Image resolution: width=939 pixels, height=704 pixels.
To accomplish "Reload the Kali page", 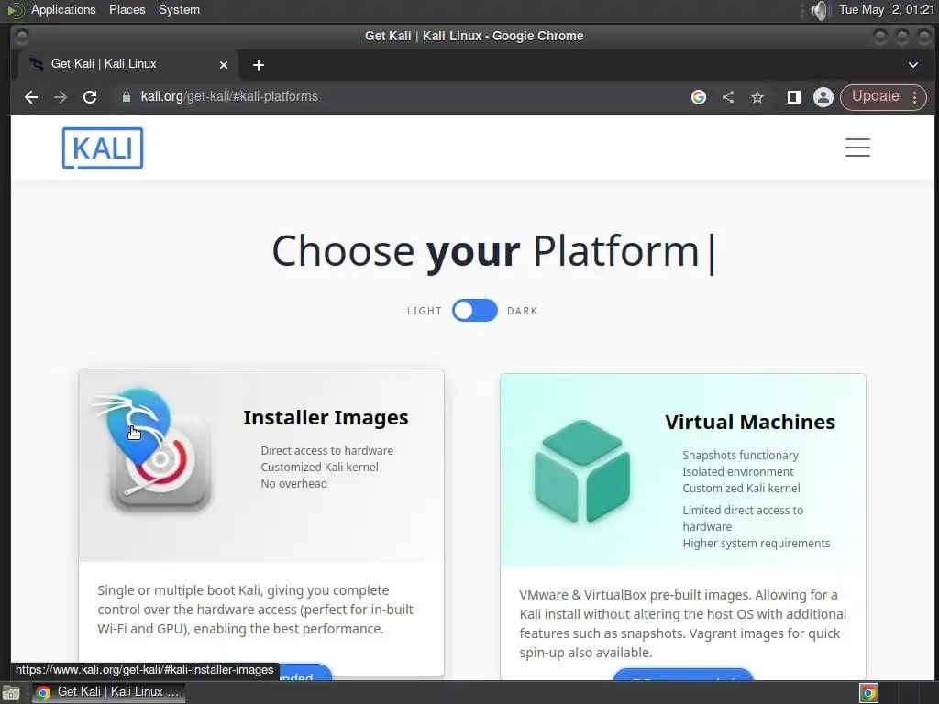I will coord(90,97).
